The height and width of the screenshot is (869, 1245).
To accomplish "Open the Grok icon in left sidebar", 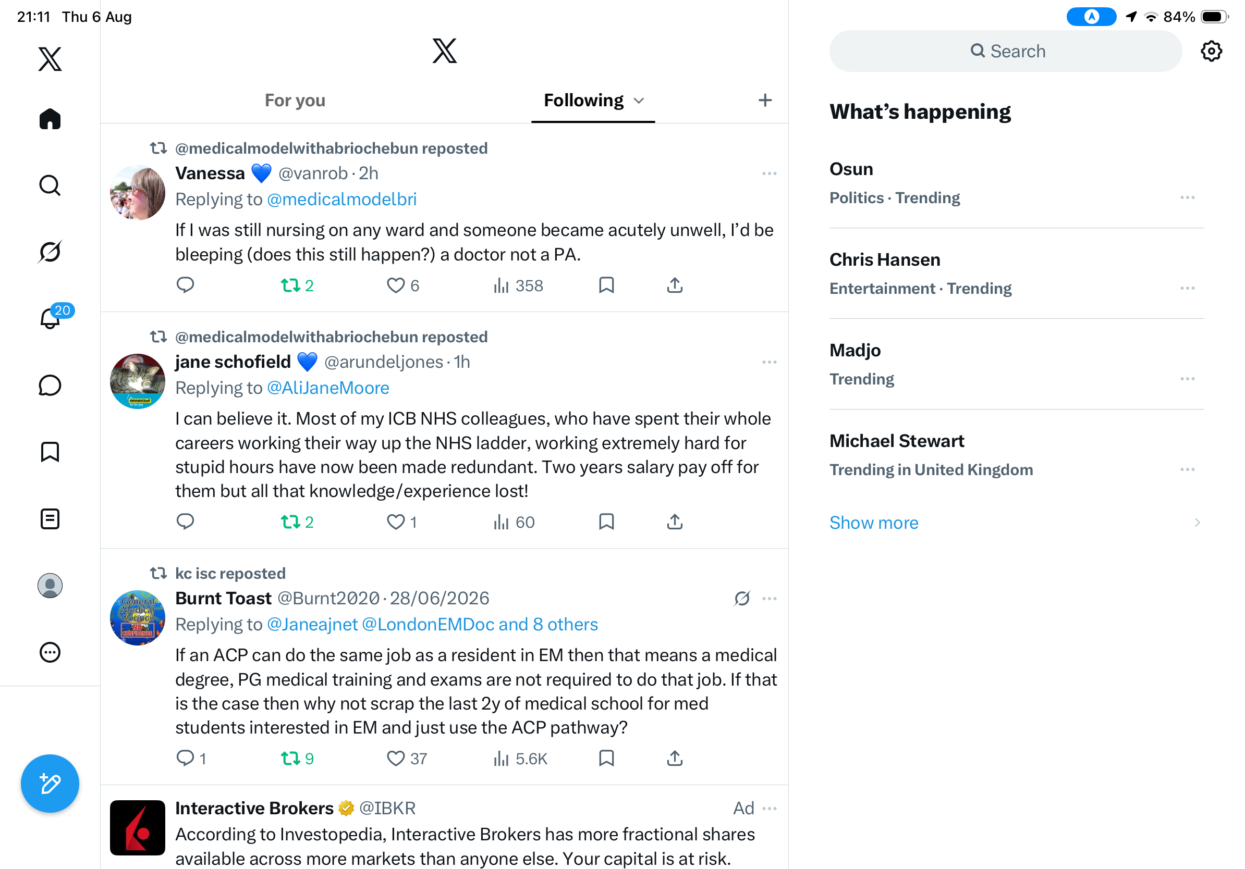I will tap(50, 252).
